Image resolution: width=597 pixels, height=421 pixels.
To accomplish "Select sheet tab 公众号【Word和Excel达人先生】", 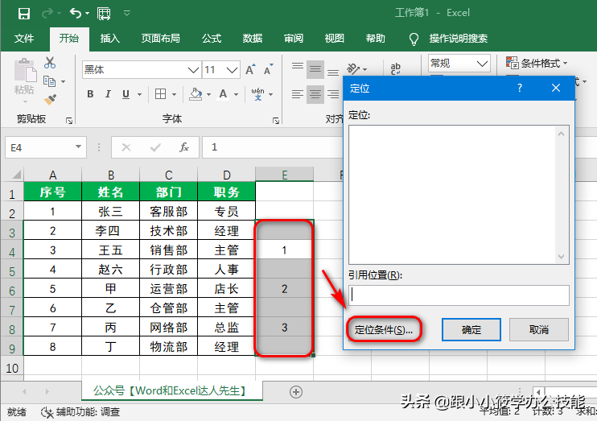I will (172, 391).
